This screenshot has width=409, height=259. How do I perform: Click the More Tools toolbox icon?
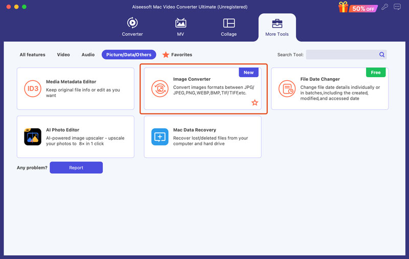[x=277, y=23]
